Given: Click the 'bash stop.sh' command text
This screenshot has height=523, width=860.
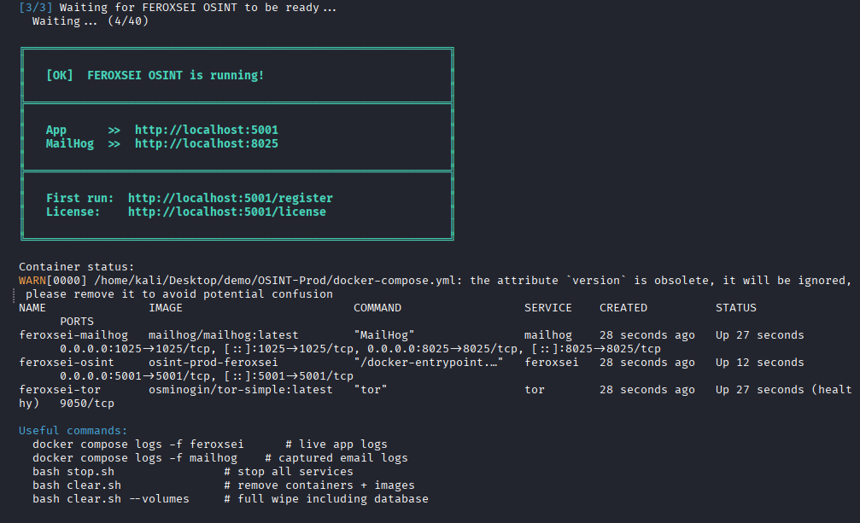Looking at the screenshot, I should 73,472.
